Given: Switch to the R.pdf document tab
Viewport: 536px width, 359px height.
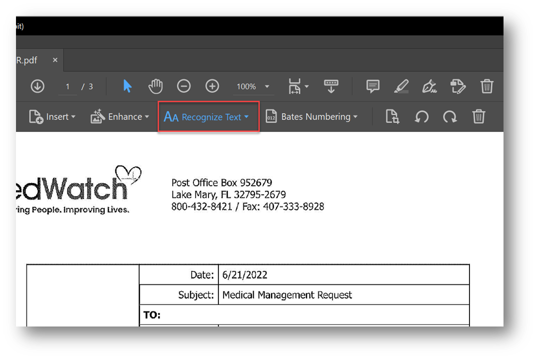Looking at the screenshot, I should tap(27, 60).
